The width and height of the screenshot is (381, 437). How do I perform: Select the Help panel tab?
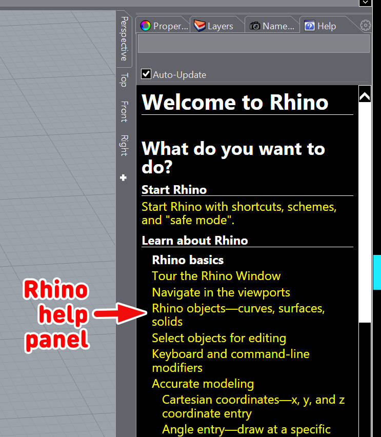325,26
